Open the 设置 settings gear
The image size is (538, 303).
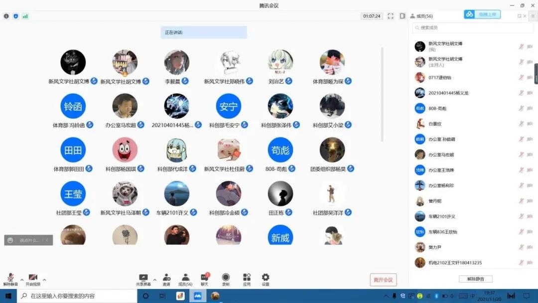266,279
